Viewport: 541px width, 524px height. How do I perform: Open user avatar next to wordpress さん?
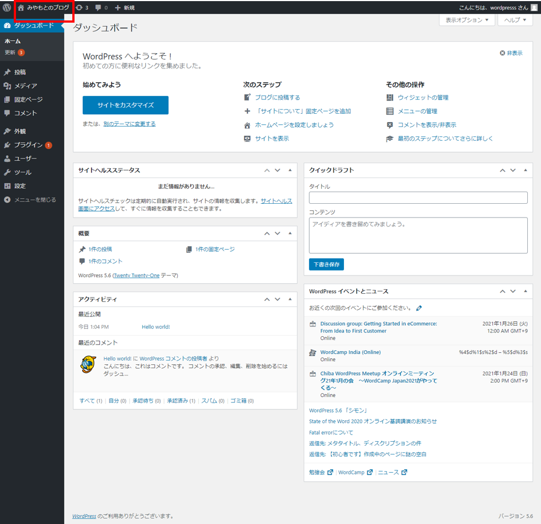(534, 8)
